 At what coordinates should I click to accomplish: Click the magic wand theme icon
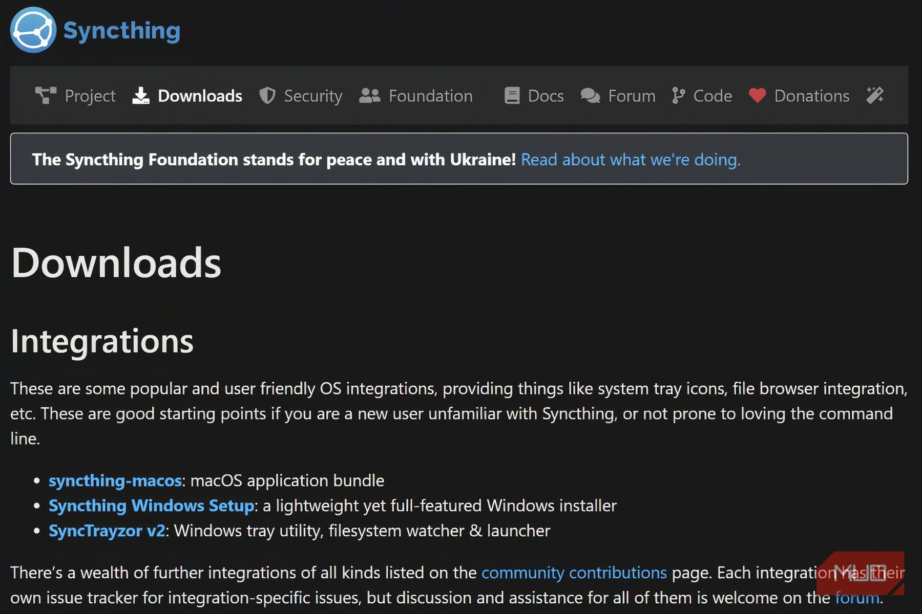pyautogui.click(x=875, y=96)
